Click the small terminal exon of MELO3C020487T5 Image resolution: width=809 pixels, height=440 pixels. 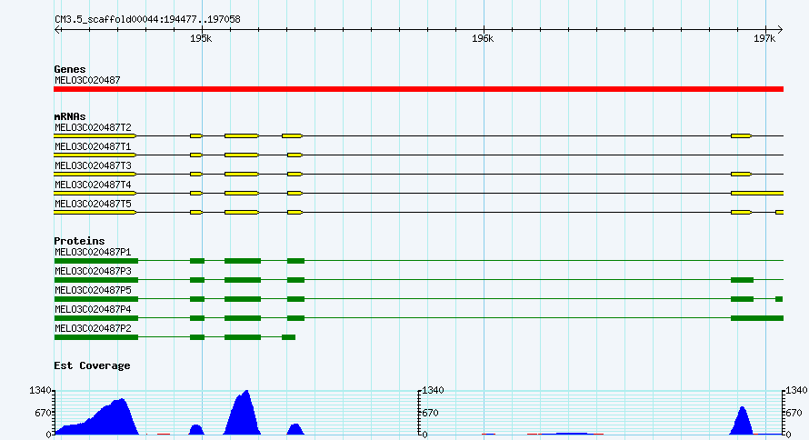tap(780, 213)
